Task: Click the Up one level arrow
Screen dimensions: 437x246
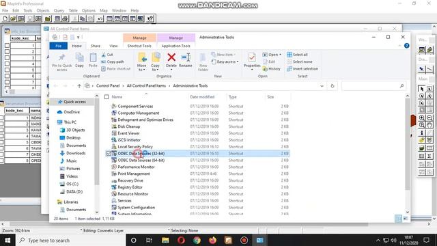Action: click(79, 86)
